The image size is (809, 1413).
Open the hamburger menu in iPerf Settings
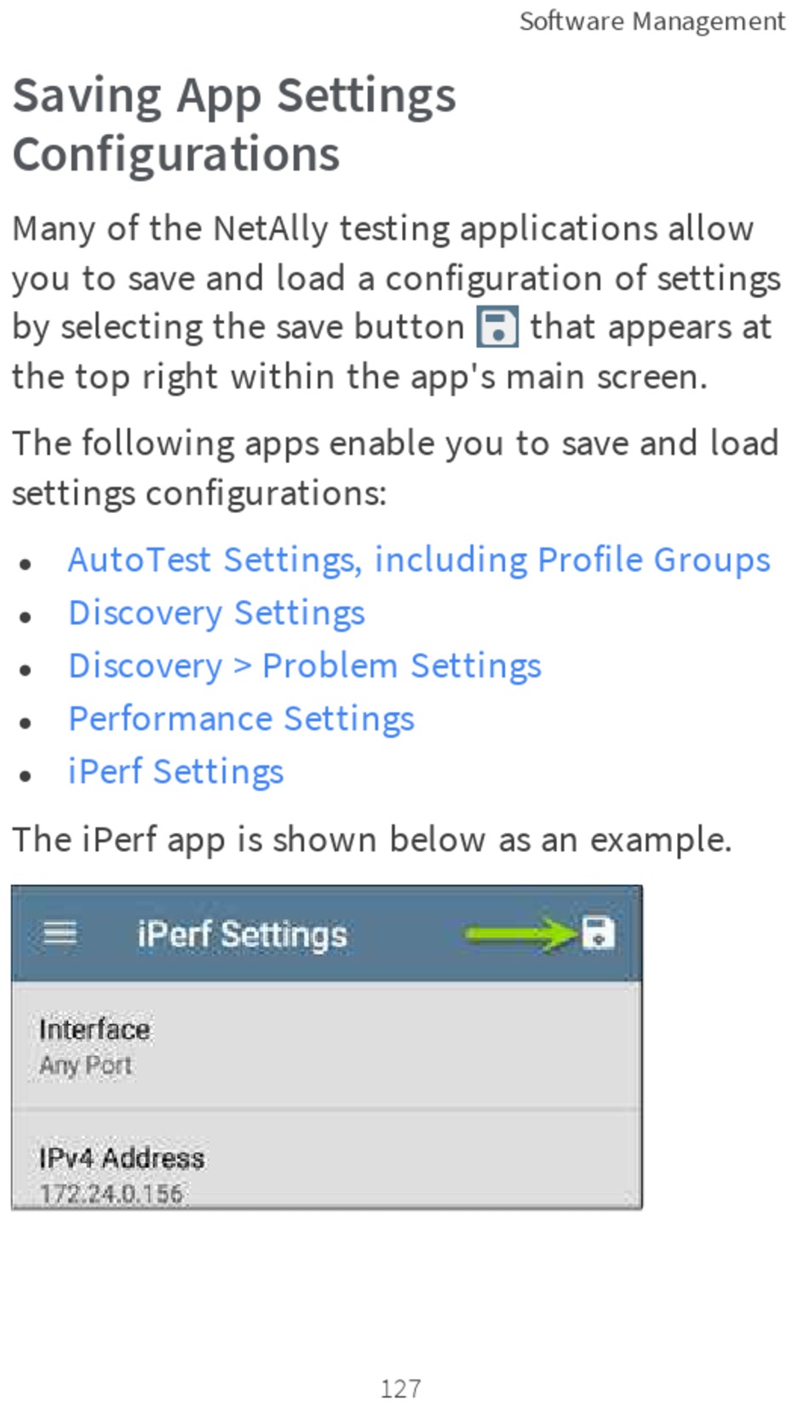[x=60, y=933]
